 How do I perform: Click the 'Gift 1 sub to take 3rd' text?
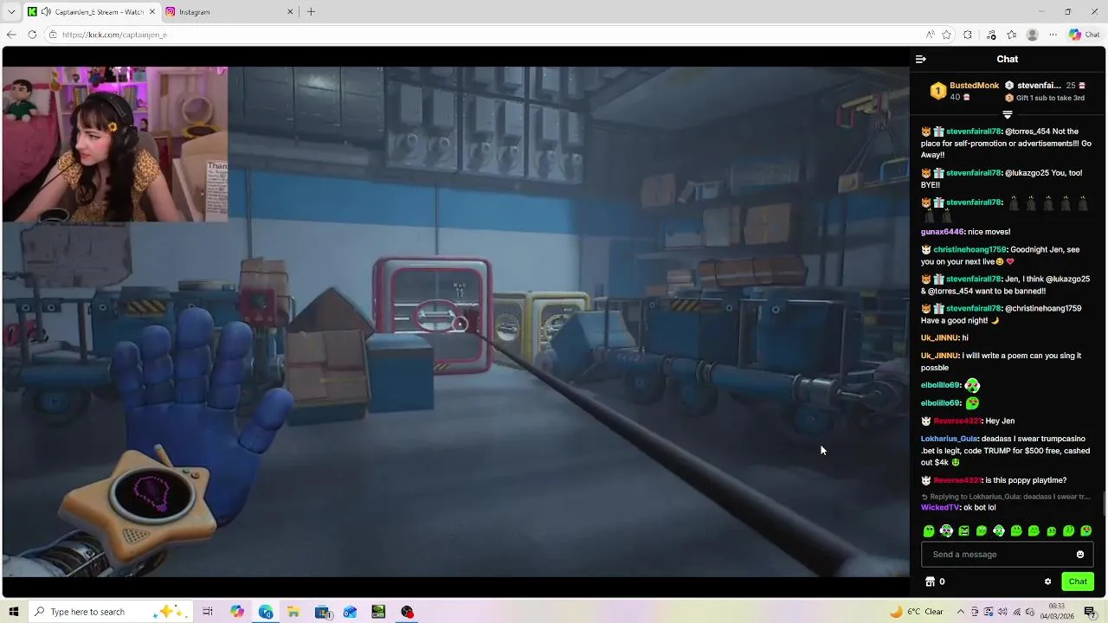click(x=1050, y=98)
